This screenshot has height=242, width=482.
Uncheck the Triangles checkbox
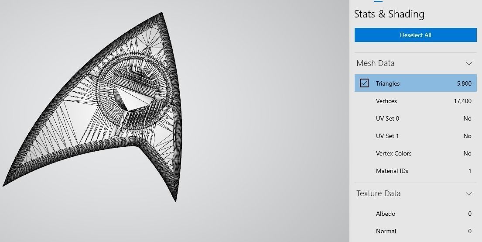[x=364, y=83]
